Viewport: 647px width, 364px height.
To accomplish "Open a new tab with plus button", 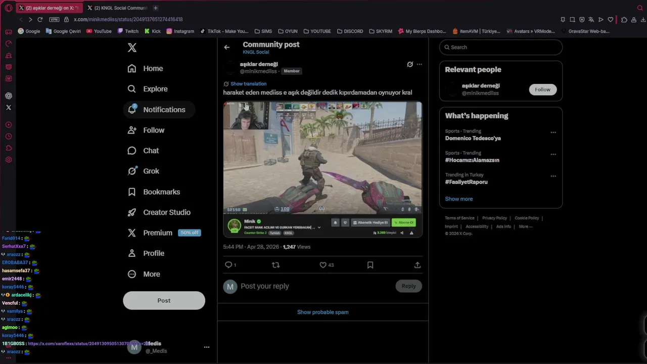I will coord(155,8).
